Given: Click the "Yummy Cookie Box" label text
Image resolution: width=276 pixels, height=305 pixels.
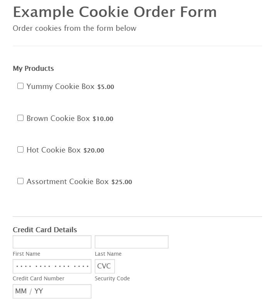Looking at the screenshot, I should (61, 86).
